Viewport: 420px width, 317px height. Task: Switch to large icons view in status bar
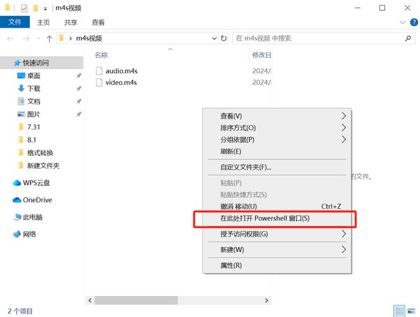point(410,311)
